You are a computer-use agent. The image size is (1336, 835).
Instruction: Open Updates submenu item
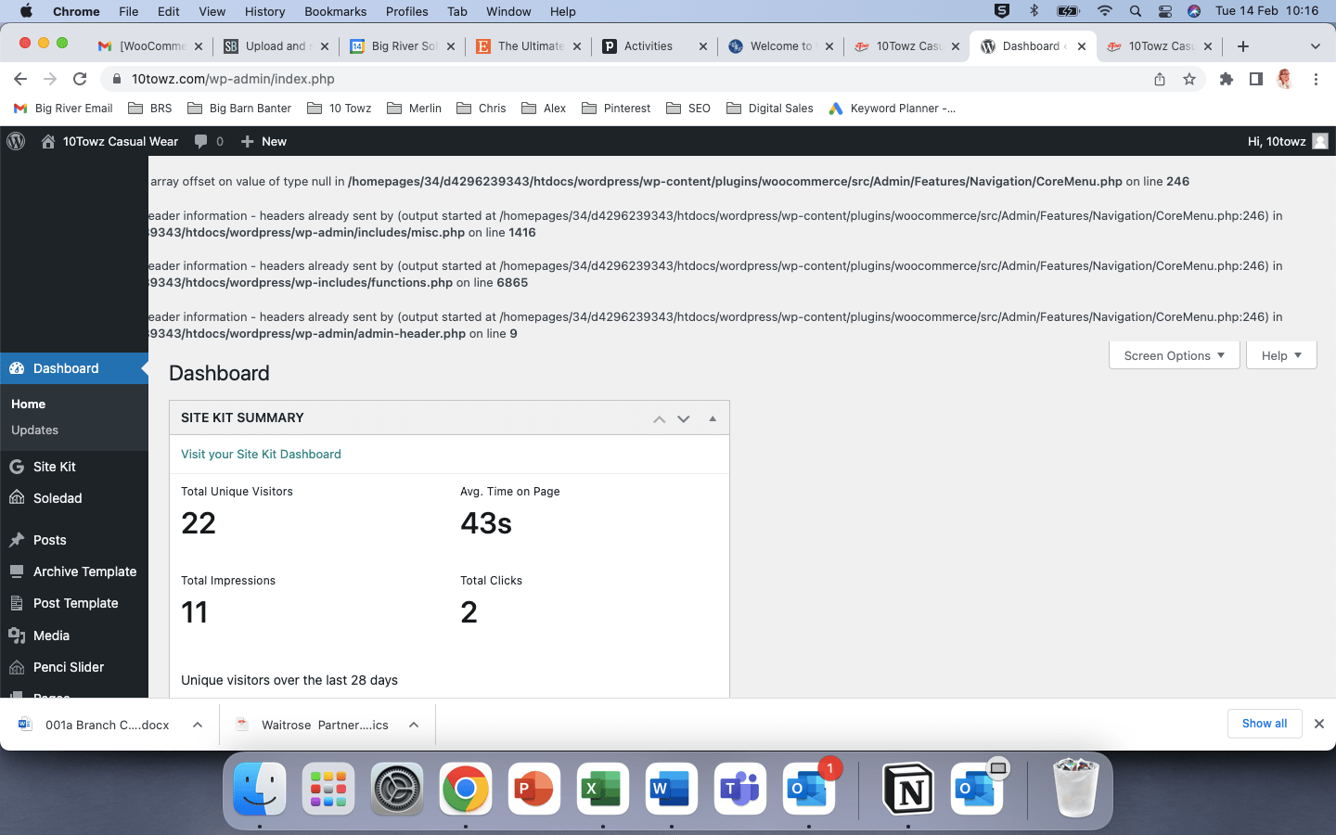pyautogui.click(x=34, y=430)
